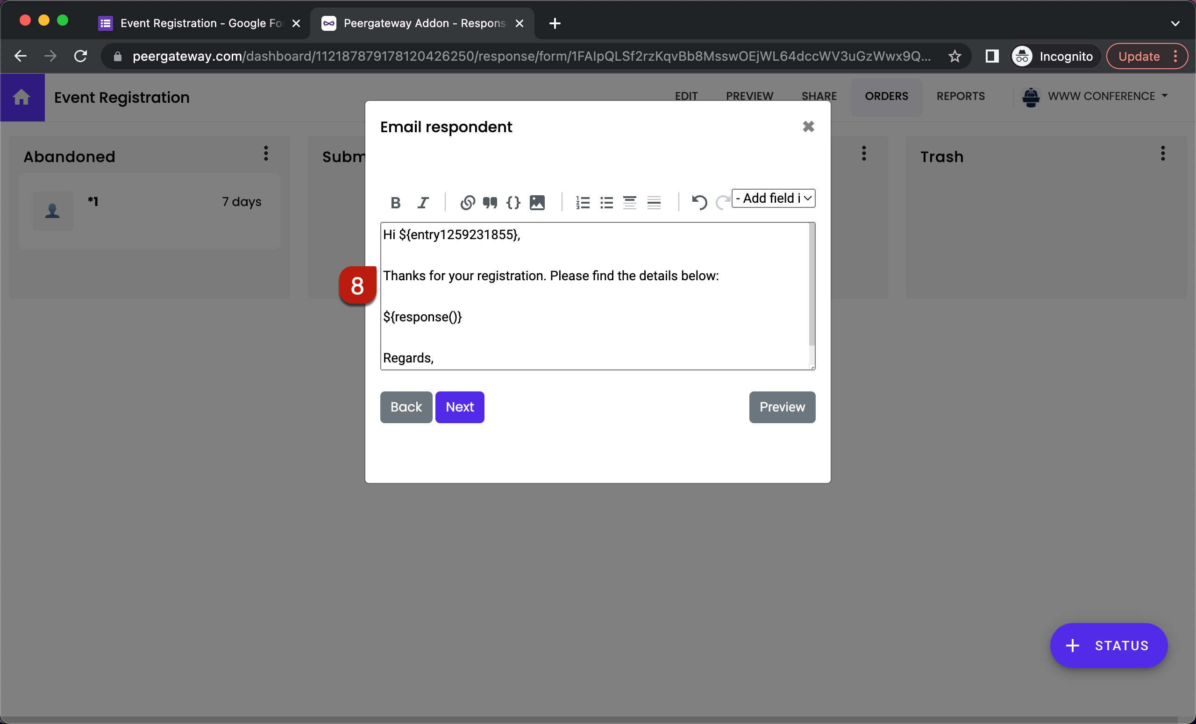Open the Trash column options menu
The height and width of the screenshot is (724, 1196).
[1162, 154]
